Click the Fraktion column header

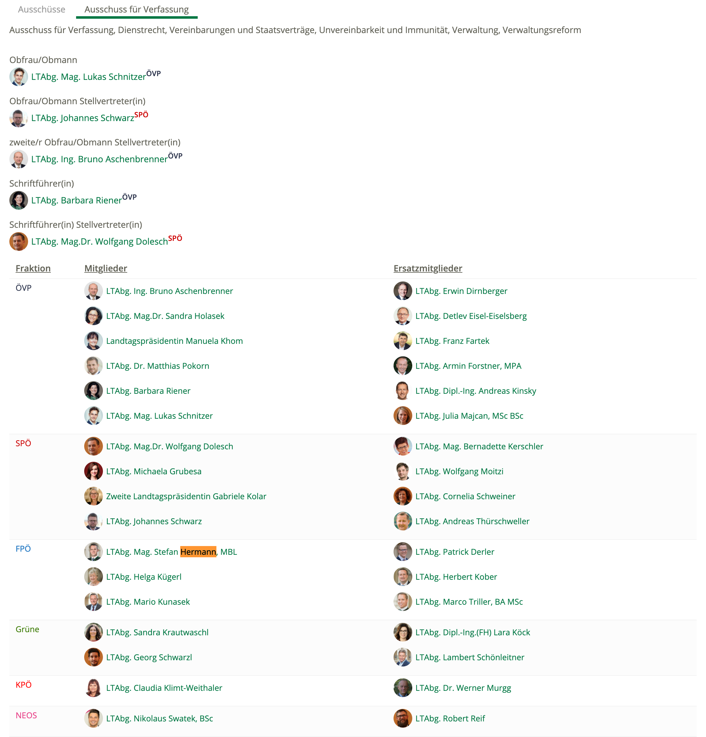point(33,268)
